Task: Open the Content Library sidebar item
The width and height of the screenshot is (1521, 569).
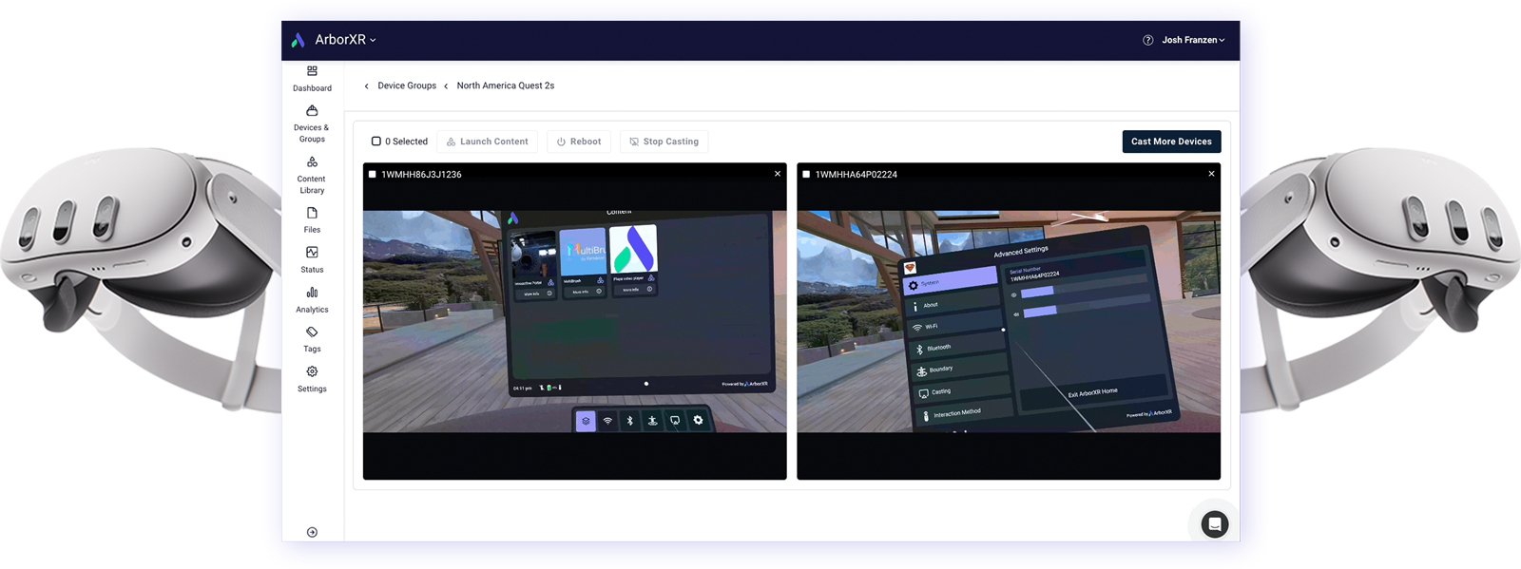Action: [x=312, y=175]
